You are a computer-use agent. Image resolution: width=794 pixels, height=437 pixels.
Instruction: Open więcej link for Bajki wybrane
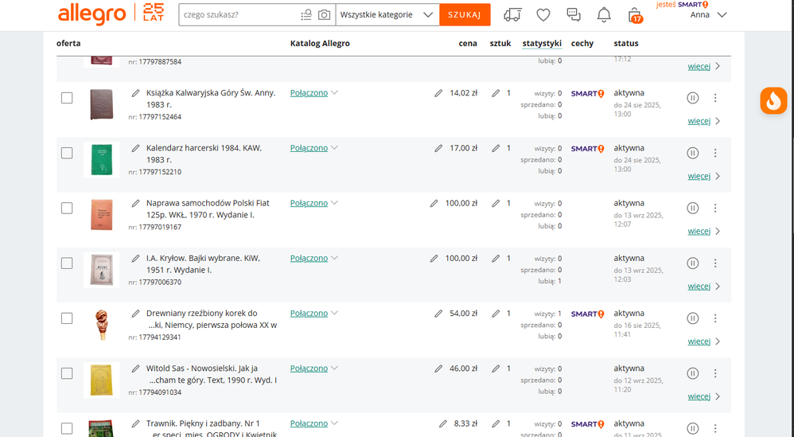(x=699, y=287)
